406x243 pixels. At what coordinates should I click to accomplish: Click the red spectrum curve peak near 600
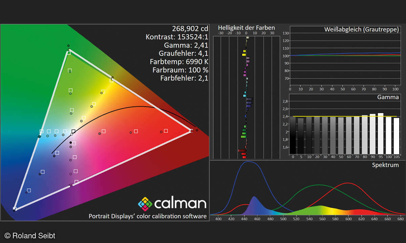(348, 183)
